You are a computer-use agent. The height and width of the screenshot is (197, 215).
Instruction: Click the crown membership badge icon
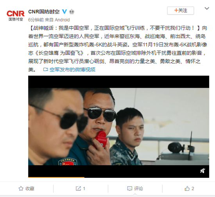click(72, 12)
